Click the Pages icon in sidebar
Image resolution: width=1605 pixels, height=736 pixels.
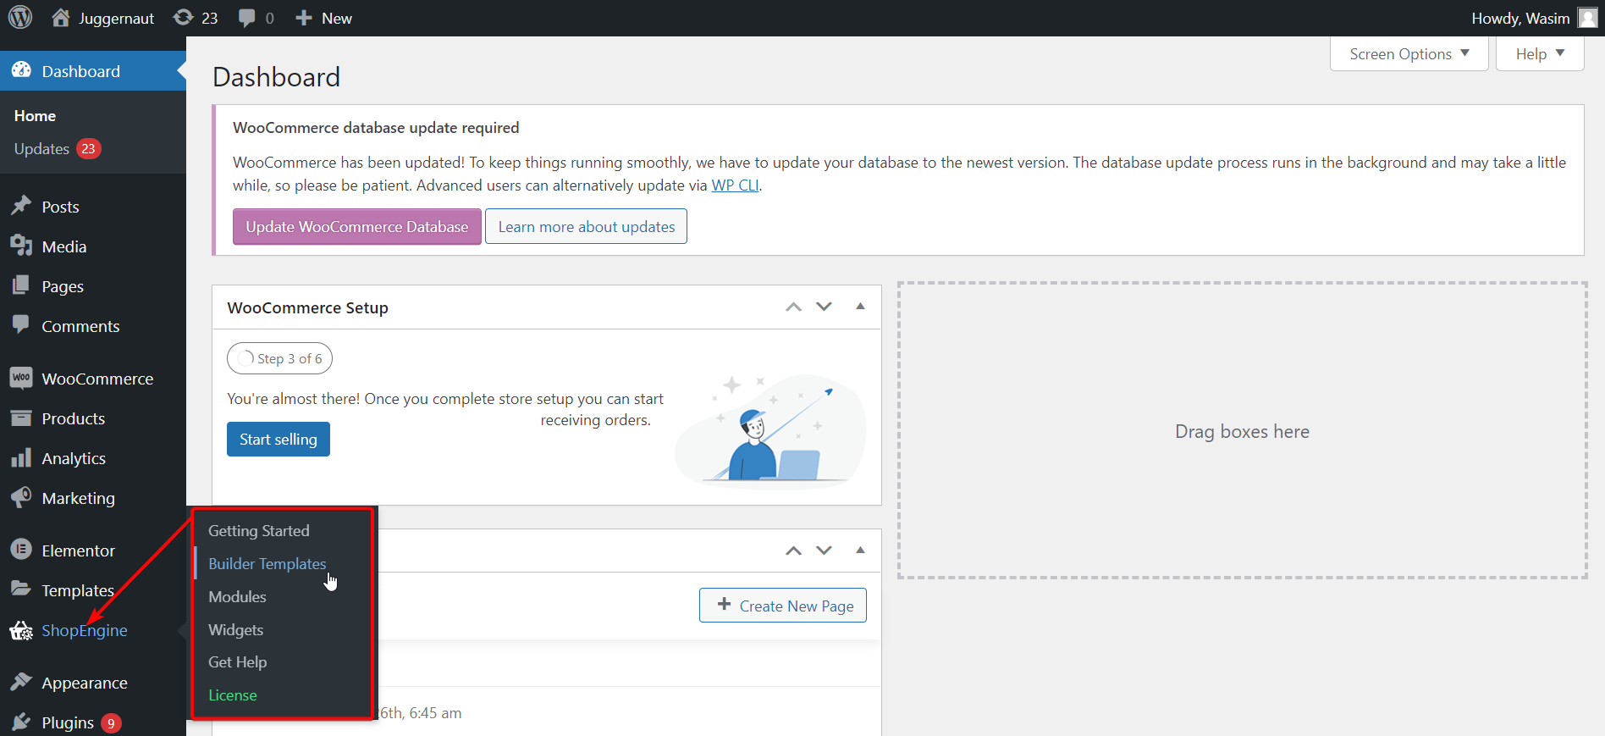click(21, 285)
